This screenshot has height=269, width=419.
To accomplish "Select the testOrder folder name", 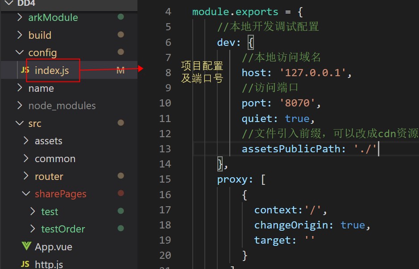I will pos(63,229).
